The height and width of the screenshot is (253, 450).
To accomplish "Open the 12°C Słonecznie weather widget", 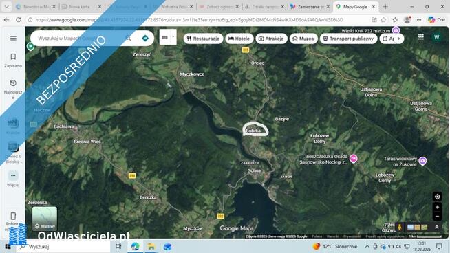I will [x=335, y=246].
